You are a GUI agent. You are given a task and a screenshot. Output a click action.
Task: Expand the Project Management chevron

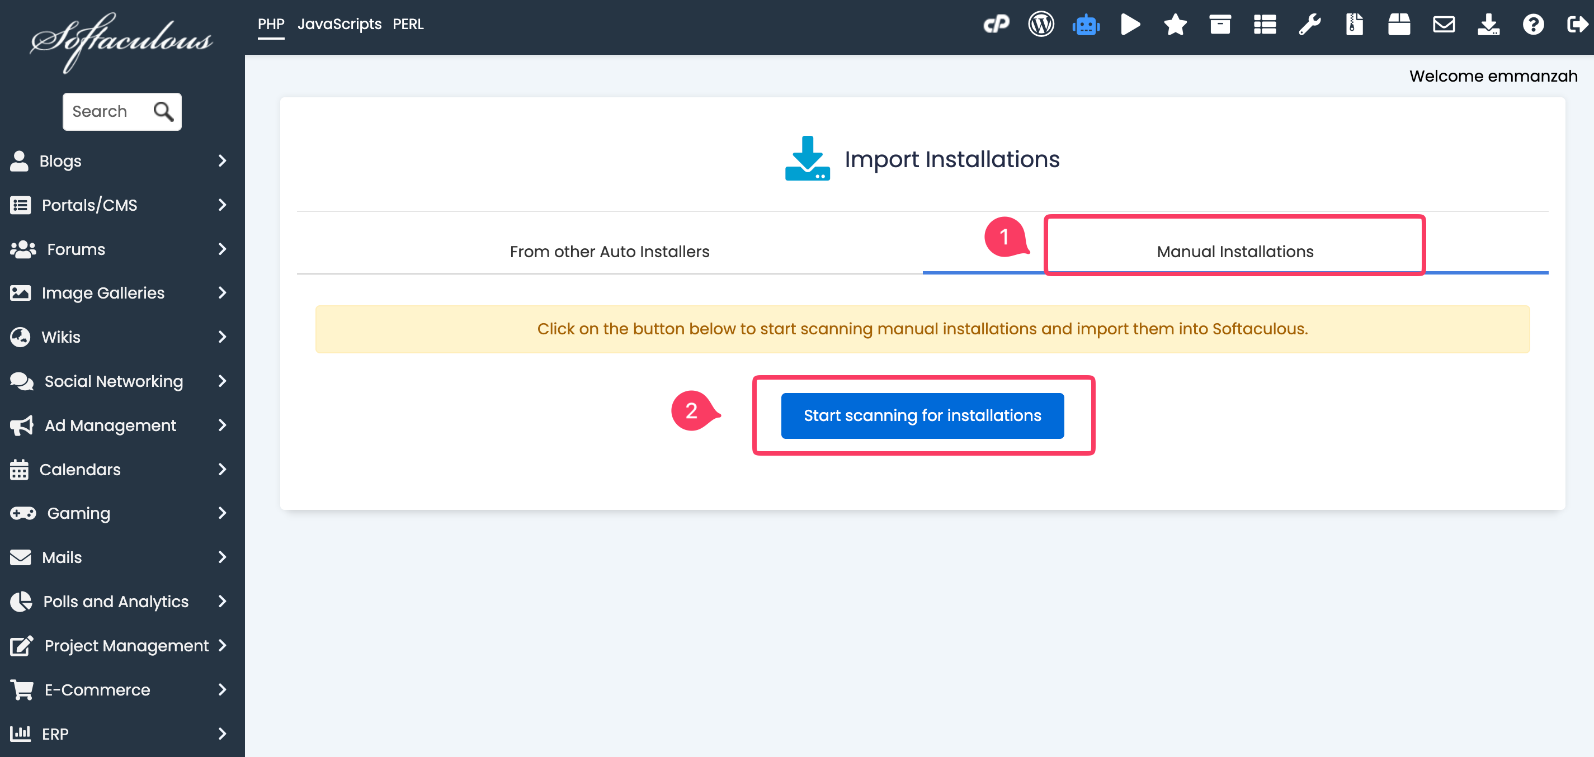tap(222, 646)
